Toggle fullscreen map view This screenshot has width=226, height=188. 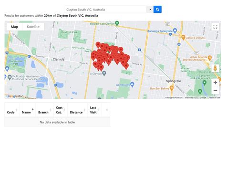click(x=215, y=27)
